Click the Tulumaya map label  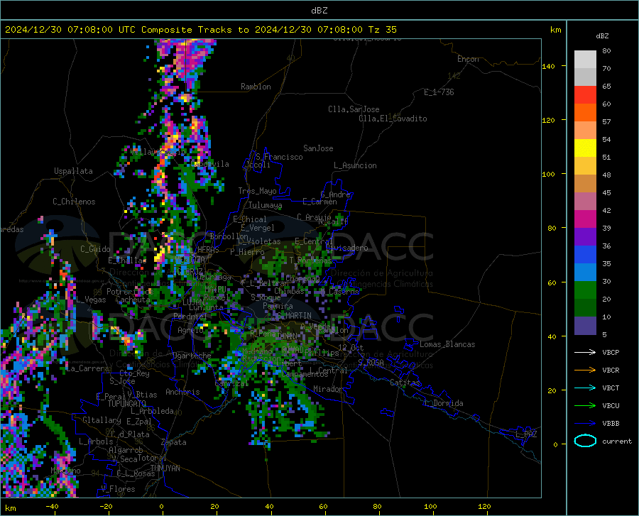(x=266, y=205)
